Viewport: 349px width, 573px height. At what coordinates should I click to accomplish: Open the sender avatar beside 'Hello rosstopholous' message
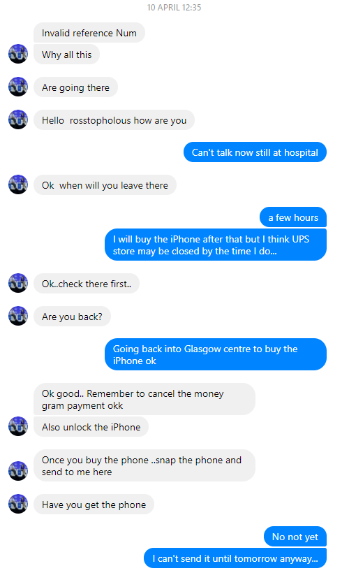(18, 120)
